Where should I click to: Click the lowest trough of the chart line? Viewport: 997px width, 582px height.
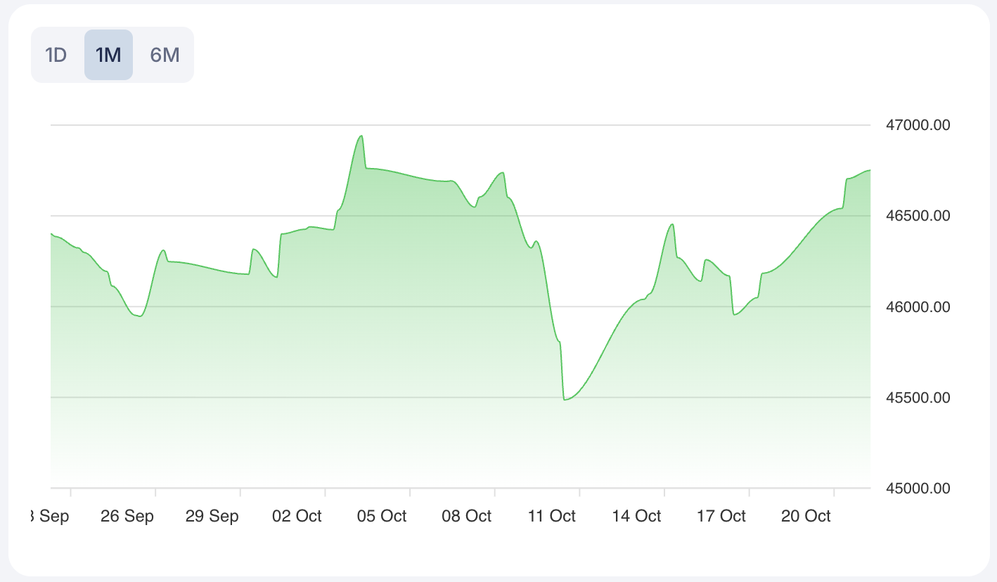click(565, 399)
